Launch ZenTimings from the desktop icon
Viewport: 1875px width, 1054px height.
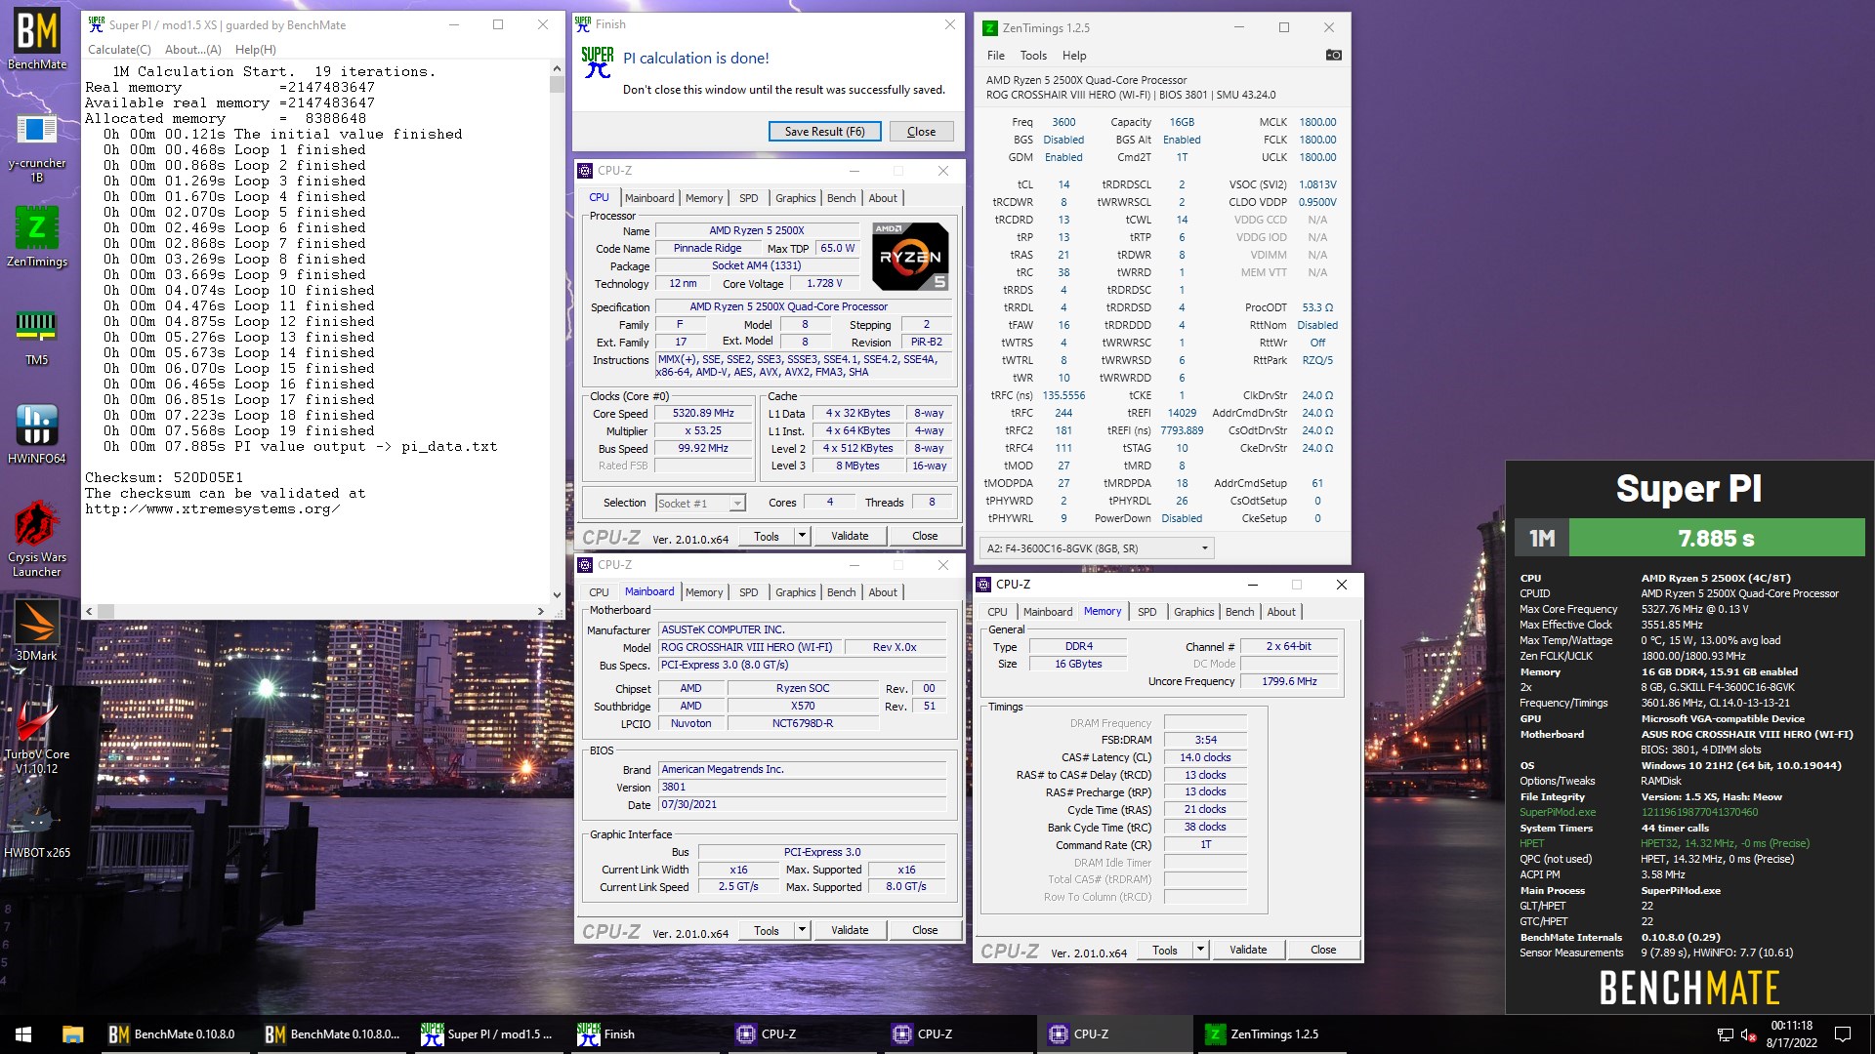(x=37, y=236)
